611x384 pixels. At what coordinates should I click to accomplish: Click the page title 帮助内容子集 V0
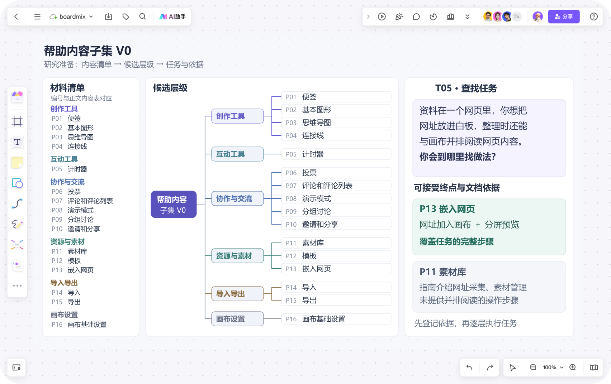pos(87,51)
